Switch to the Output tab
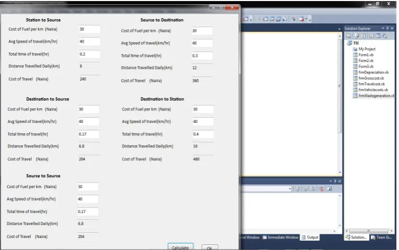This screenshot has width=399, height=250. coord(310,238)
